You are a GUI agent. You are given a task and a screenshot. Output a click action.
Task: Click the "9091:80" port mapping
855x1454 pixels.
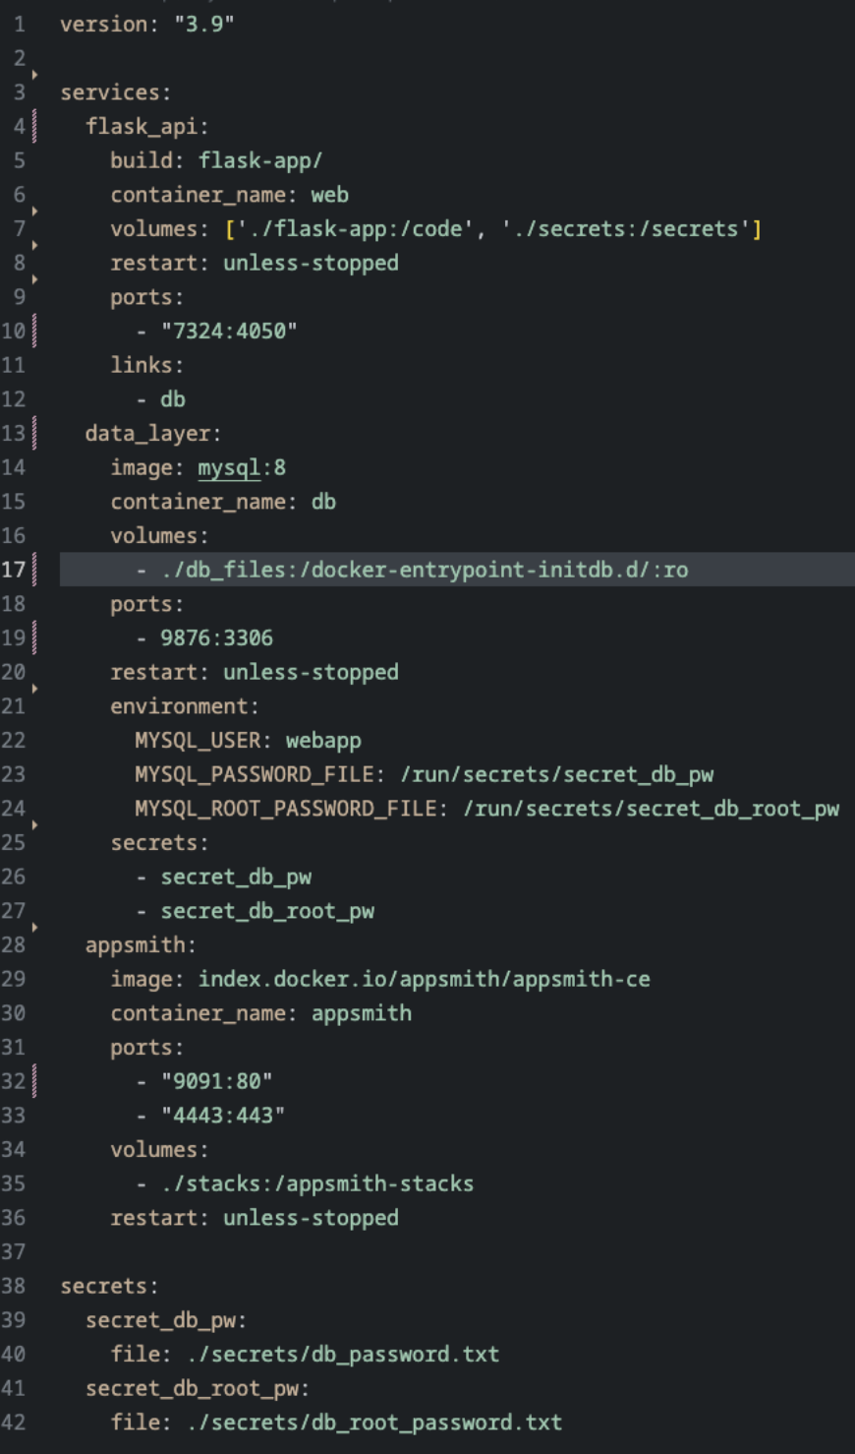217,1081
